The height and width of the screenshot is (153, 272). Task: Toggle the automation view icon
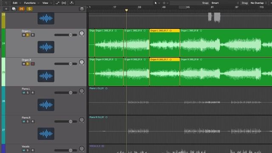[x=57, y=3]
